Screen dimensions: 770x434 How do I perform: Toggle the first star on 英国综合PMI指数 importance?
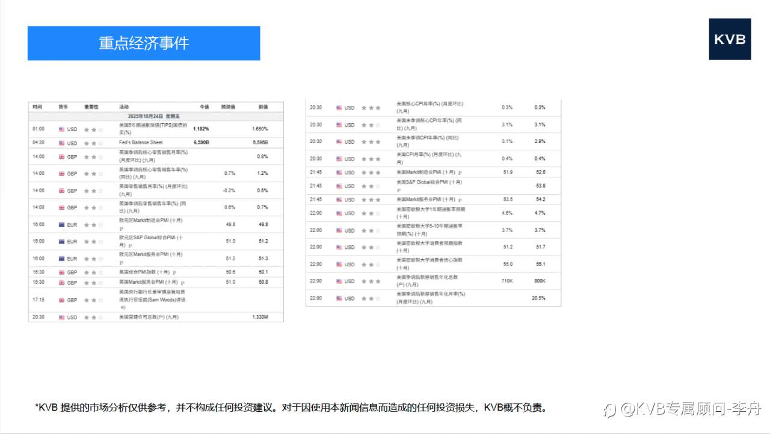click(x=85, y=271)
